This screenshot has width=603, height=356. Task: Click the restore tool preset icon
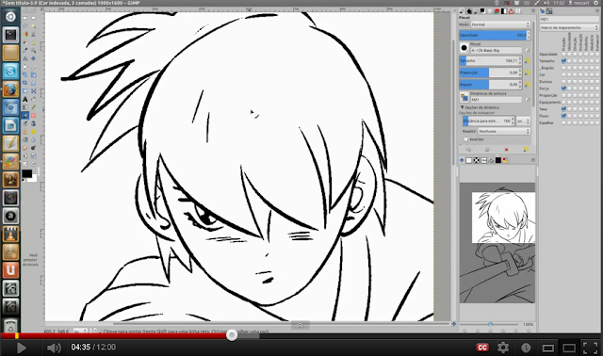487,150
